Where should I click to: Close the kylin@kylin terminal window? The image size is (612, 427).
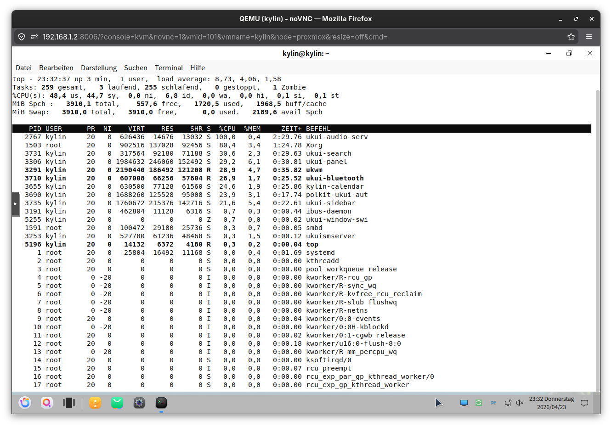[x=590, y=53]
